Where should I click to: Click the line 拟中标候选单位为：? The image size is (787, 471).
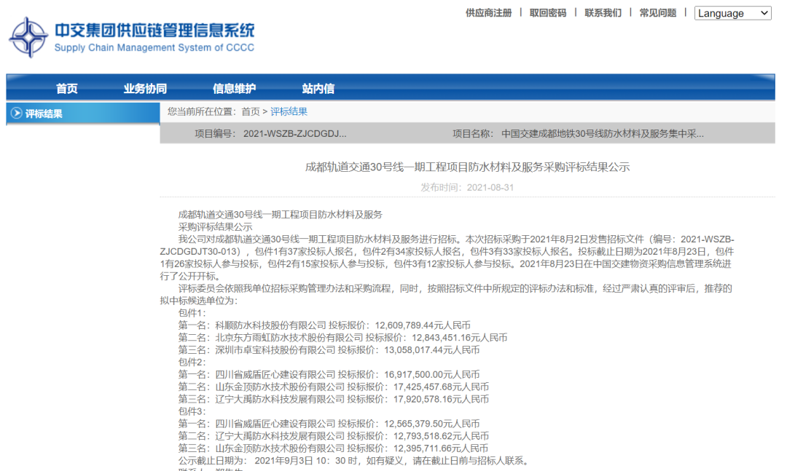tap(199, 301)
